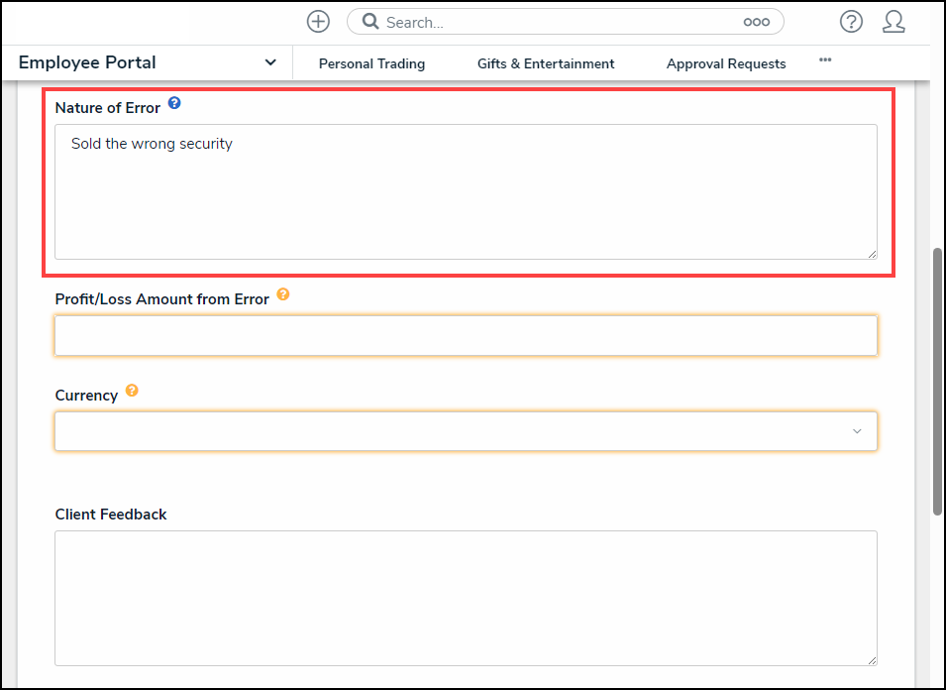
Task: Open the user profile icon
Action: pyautogui.click(x=893, y=22)
